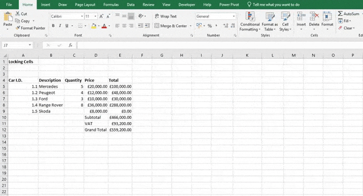
Task: Increase font size with the larger A icon
Action: 101,16
